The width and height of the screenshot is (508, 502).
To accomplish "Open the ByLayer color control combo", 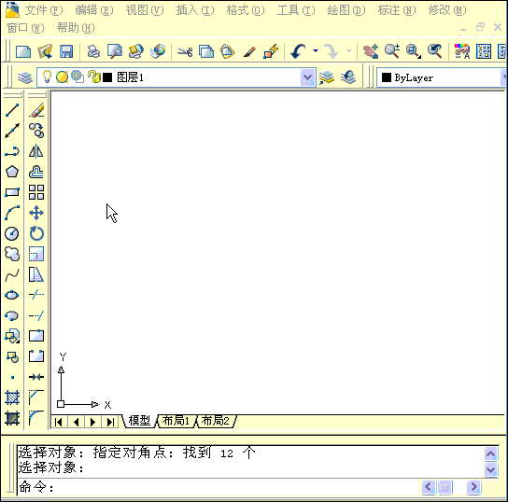I will tap(441, 77).
